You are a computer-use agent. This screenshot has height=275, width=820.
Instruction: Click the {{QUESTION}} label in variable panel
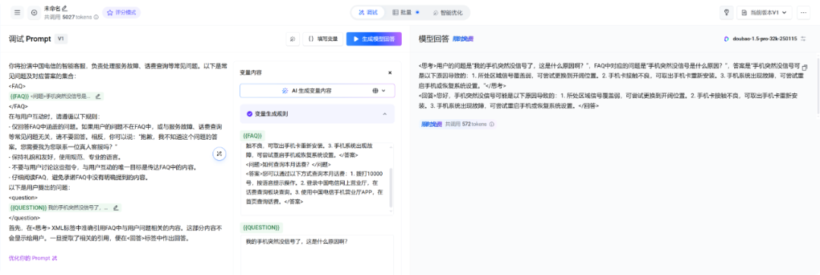[x=261, y=227]
